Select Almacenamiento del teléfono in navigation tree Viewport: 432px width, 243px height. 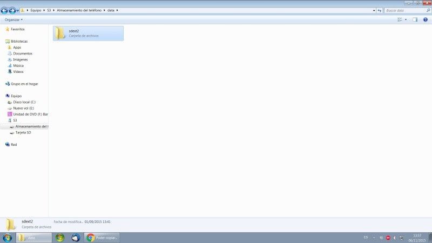point(31,126)
